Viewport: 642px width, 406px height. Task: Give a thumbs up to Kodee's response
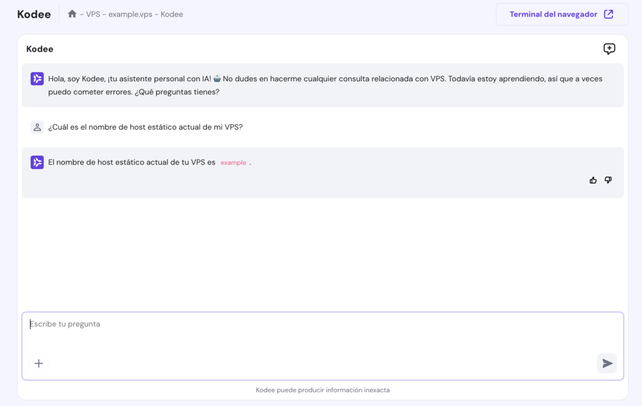click(592, 180)
